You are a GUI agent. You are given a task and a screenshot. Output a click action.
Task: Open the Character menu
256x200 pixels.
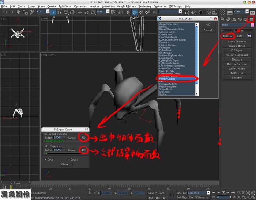tap(80, 6)
